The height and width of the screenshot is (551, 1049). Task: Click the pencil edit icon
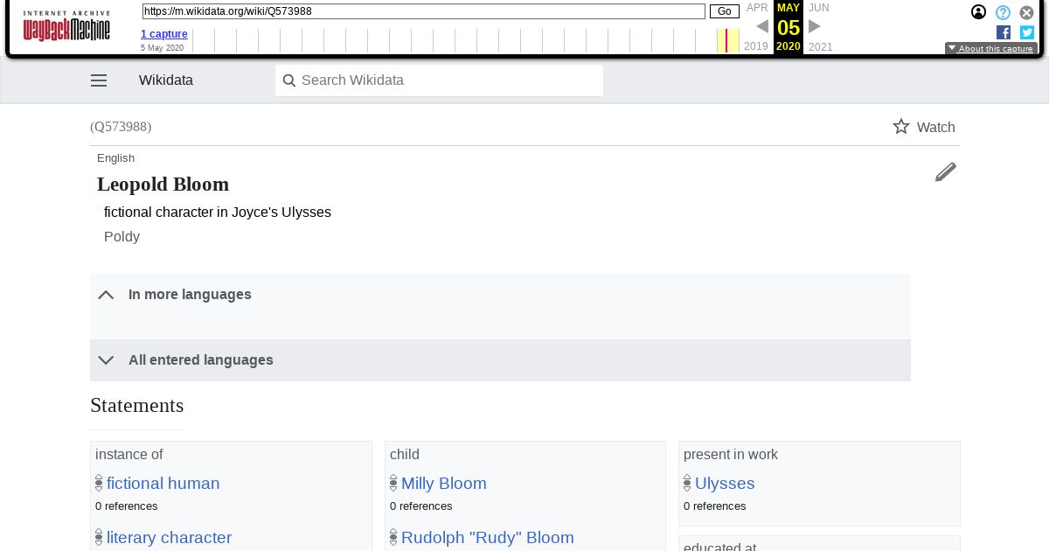point(946,171)
